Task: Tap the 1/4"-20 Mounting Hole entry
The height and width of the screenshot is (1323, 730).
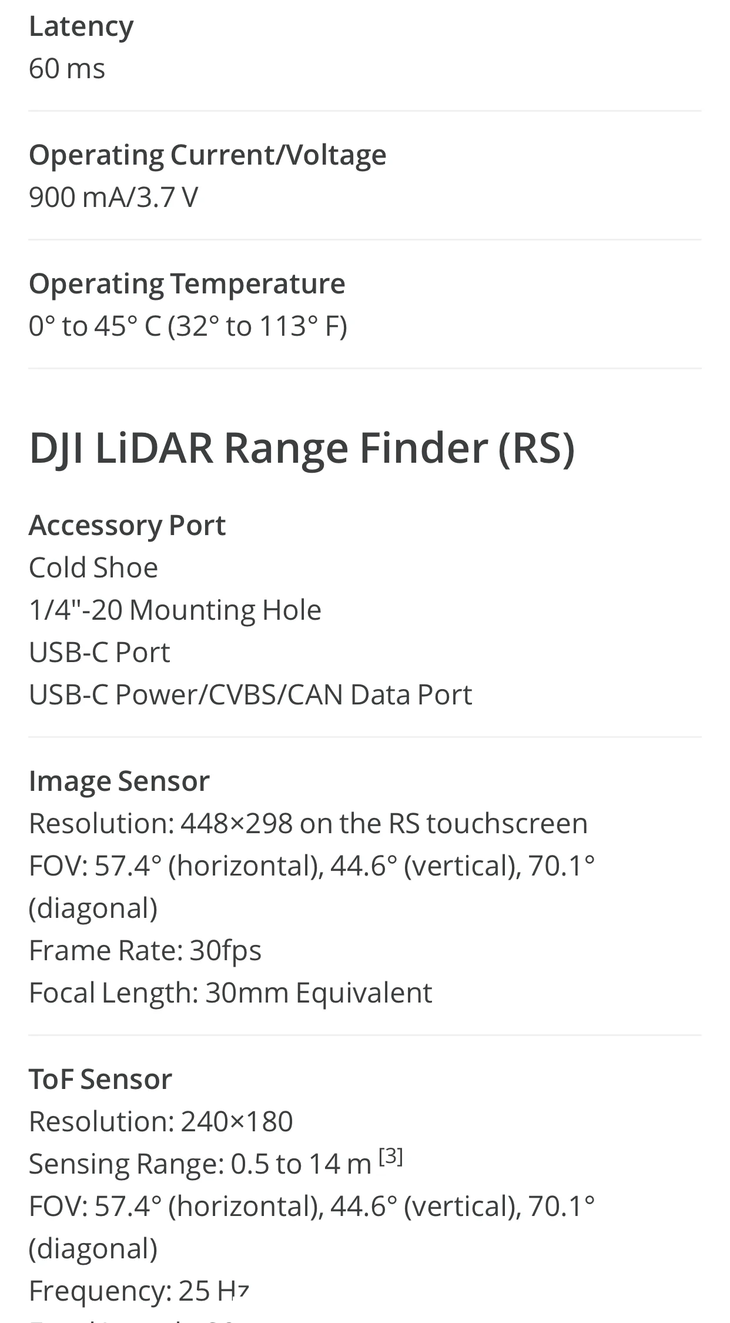Action: coord(175,610)
